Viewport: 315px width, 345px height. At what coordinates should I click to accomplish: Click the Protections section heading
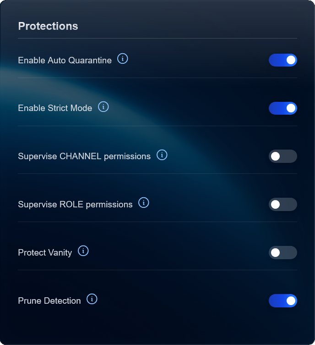[x=48, y=26]
